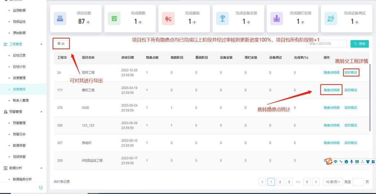Click the 导出 export button

click(x=61, y=44)
